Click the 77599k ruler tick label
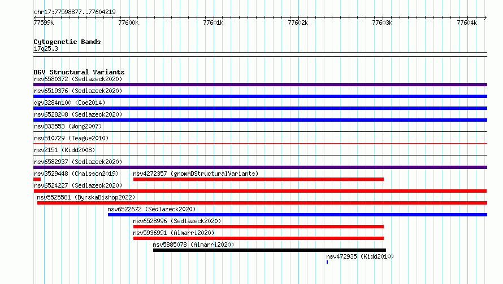This screenshot has width=503, height=284. [44, 23]
